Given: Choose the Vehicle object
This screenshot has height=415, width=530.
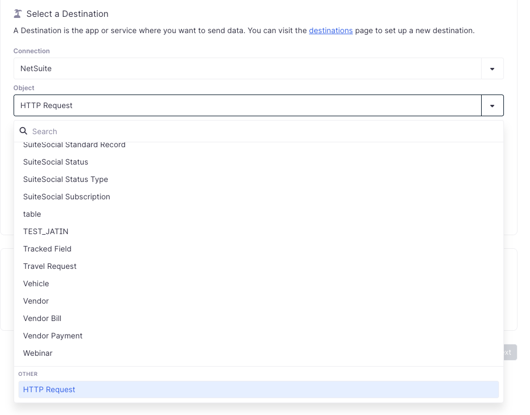Looking at the screenshot, I should 36,284.
